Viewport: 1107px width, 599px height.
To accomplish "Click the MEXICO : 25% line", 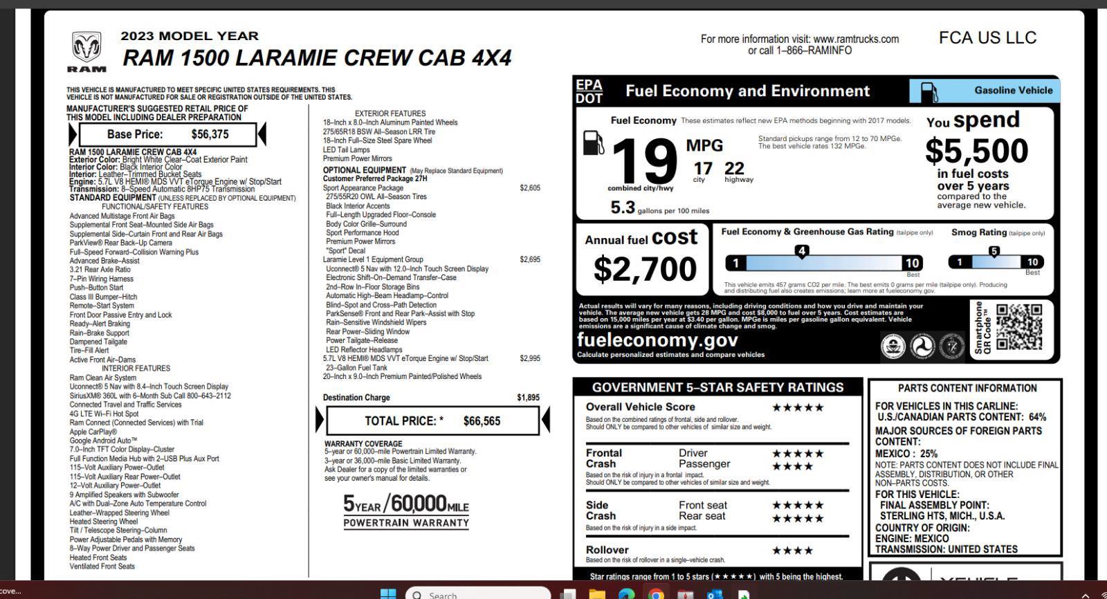I will (906, 454).
